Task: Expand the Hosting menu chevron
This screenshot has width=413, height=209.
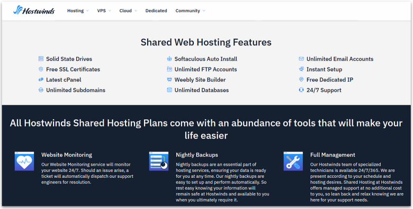Action: pos(87,11)
